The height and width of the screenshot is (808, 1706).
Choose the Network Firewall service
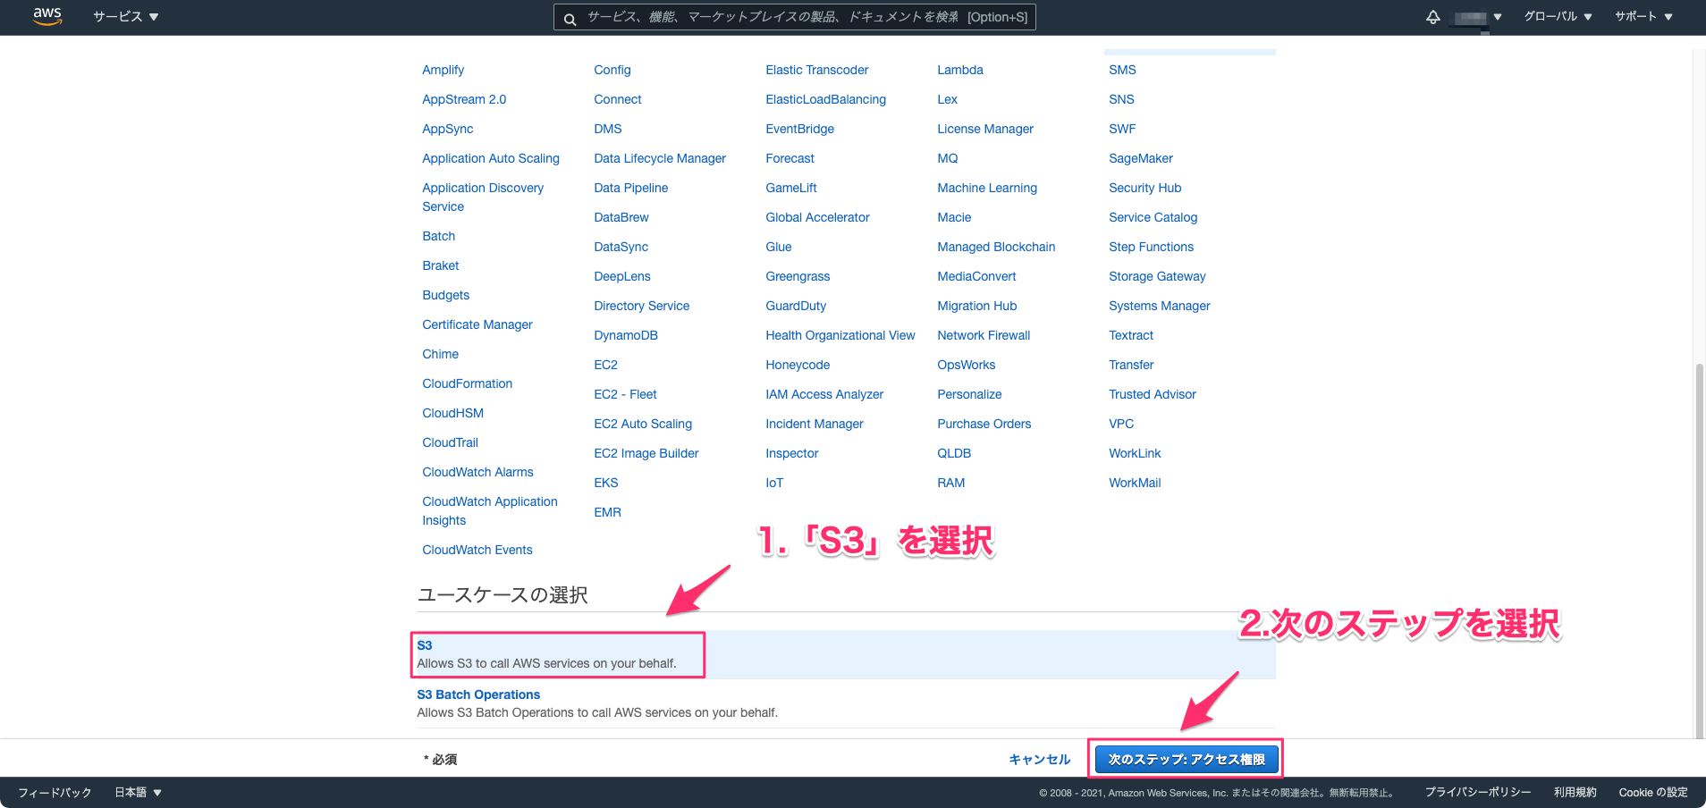984,335
